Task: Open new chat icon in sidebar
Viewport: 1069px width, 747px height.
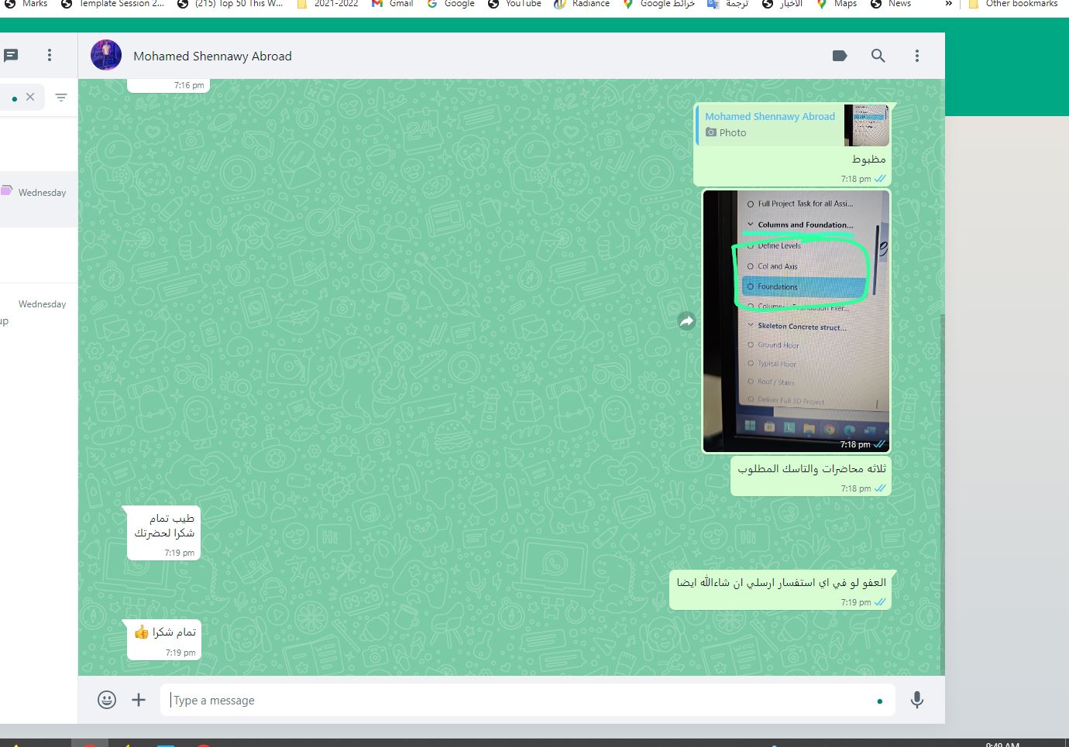Action: 11,55
